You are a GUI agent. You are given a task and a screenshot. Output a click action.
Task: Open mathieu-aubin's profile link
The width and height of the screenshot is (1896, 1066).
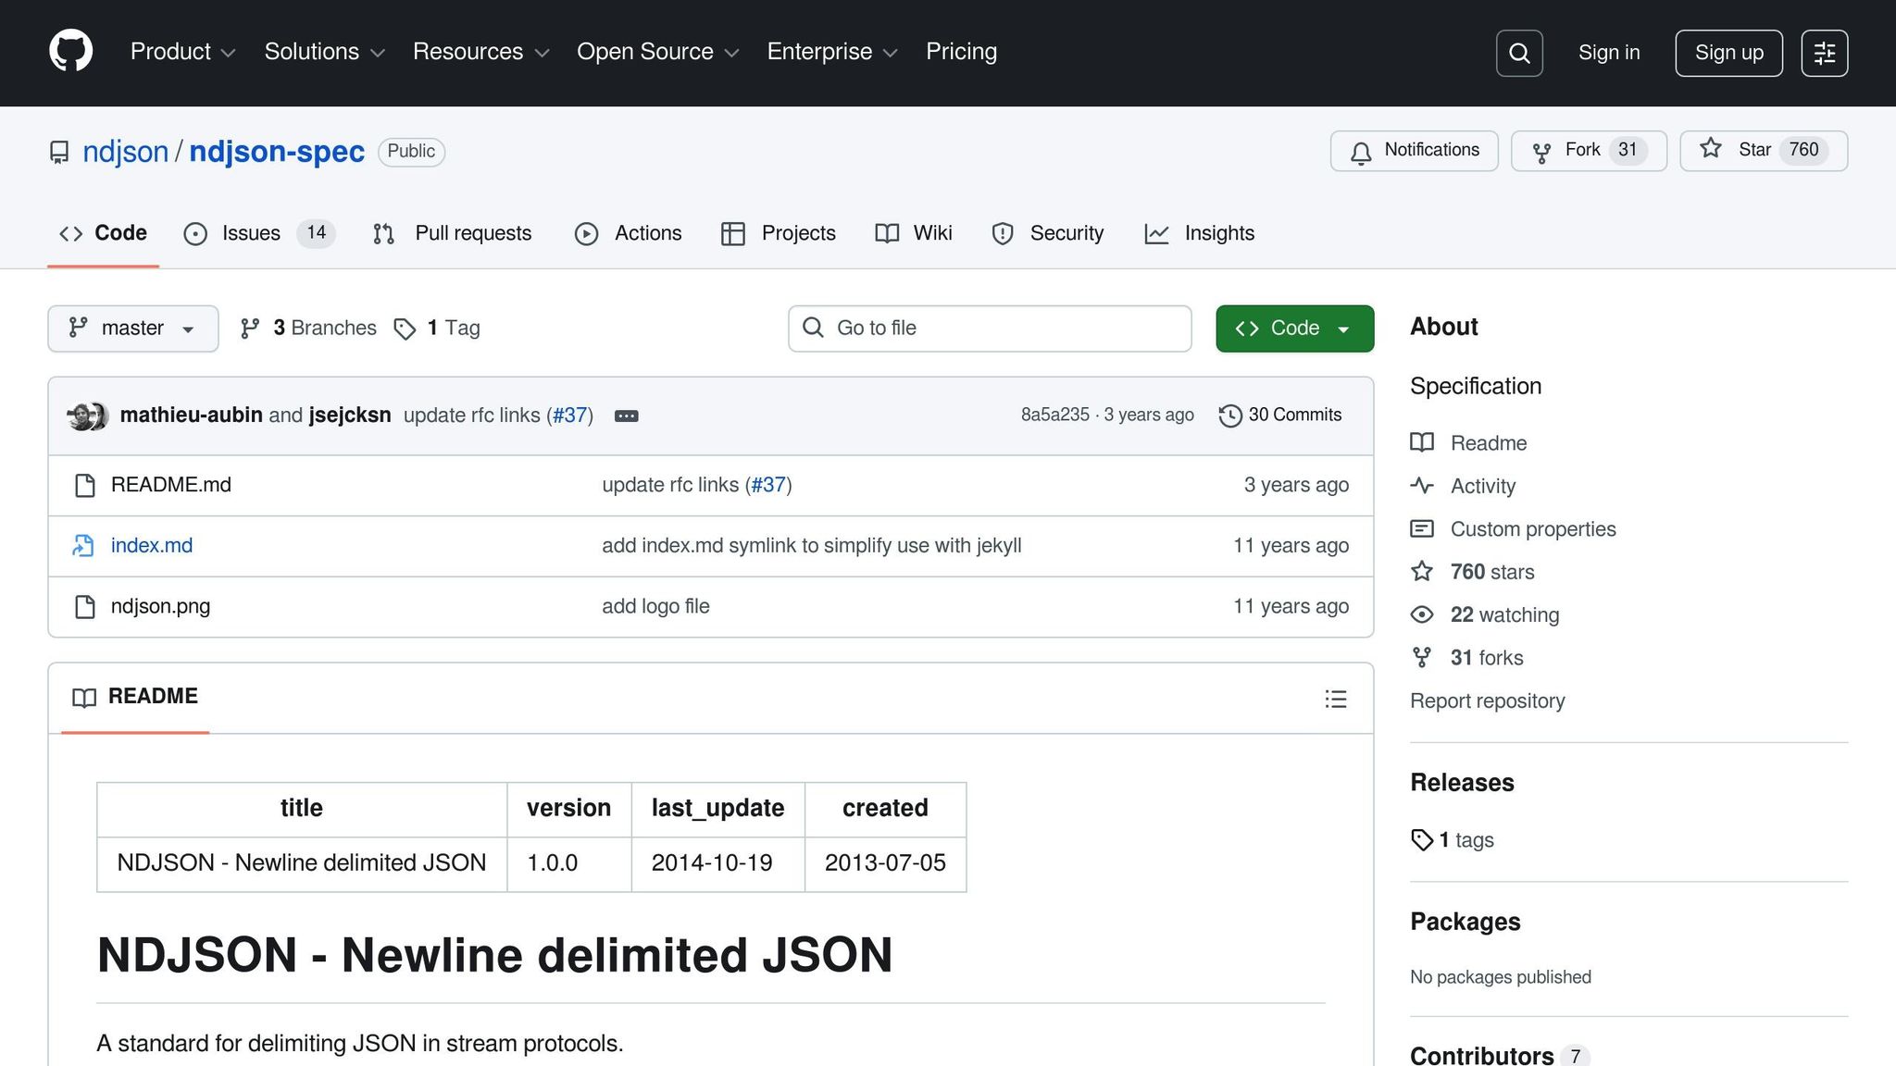click(x=192, y=415)
